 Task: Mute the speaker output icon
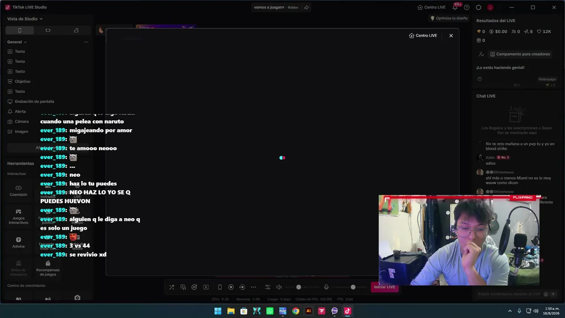(279, 287)
